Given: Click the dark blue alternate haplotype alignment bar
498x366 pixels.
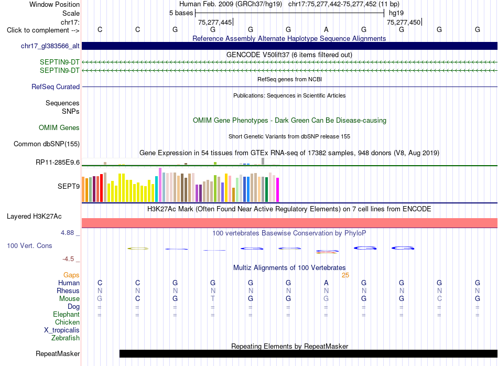Looking at the screenshot, I should pyautogui.click(x=289, y=46).
